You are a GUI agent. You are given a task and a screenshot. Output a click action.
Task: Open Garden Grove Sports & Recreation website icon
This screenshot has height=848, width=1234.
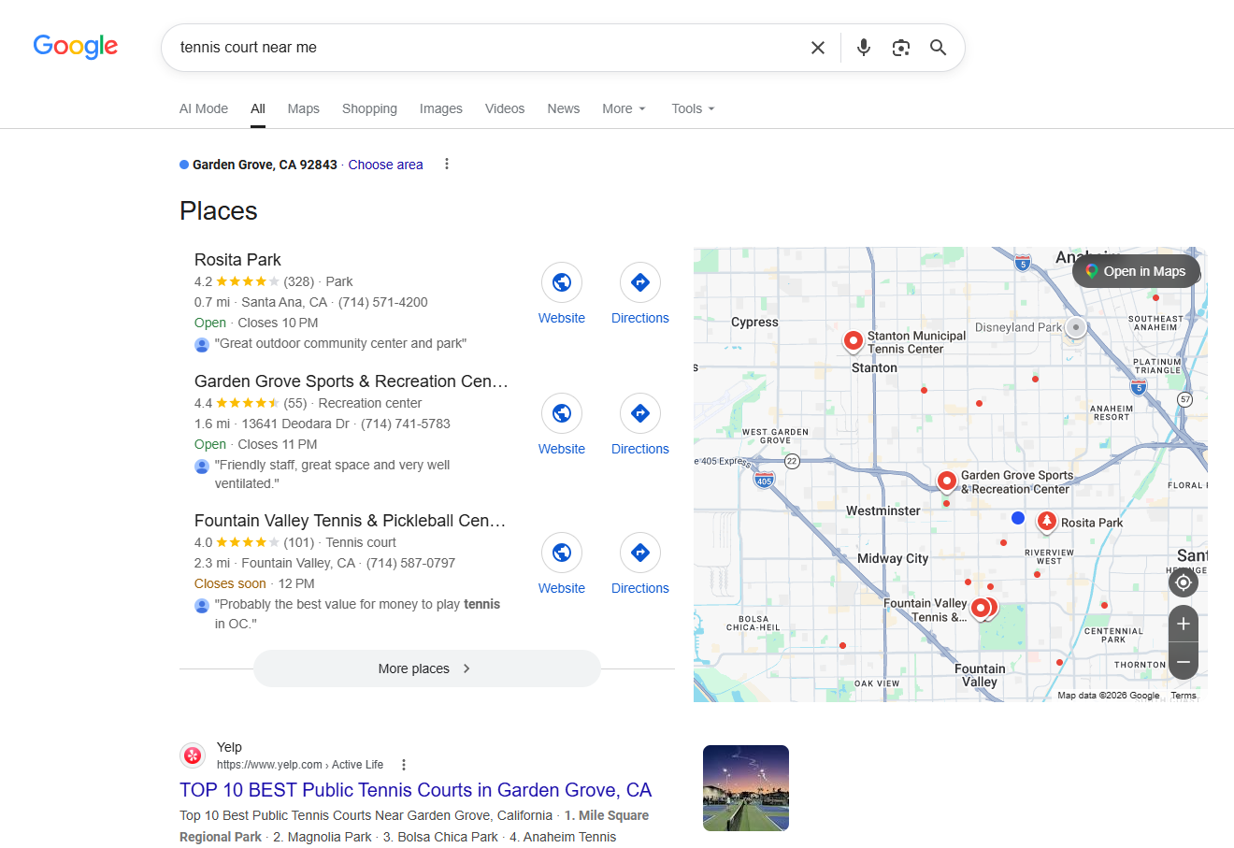(562, 413)
